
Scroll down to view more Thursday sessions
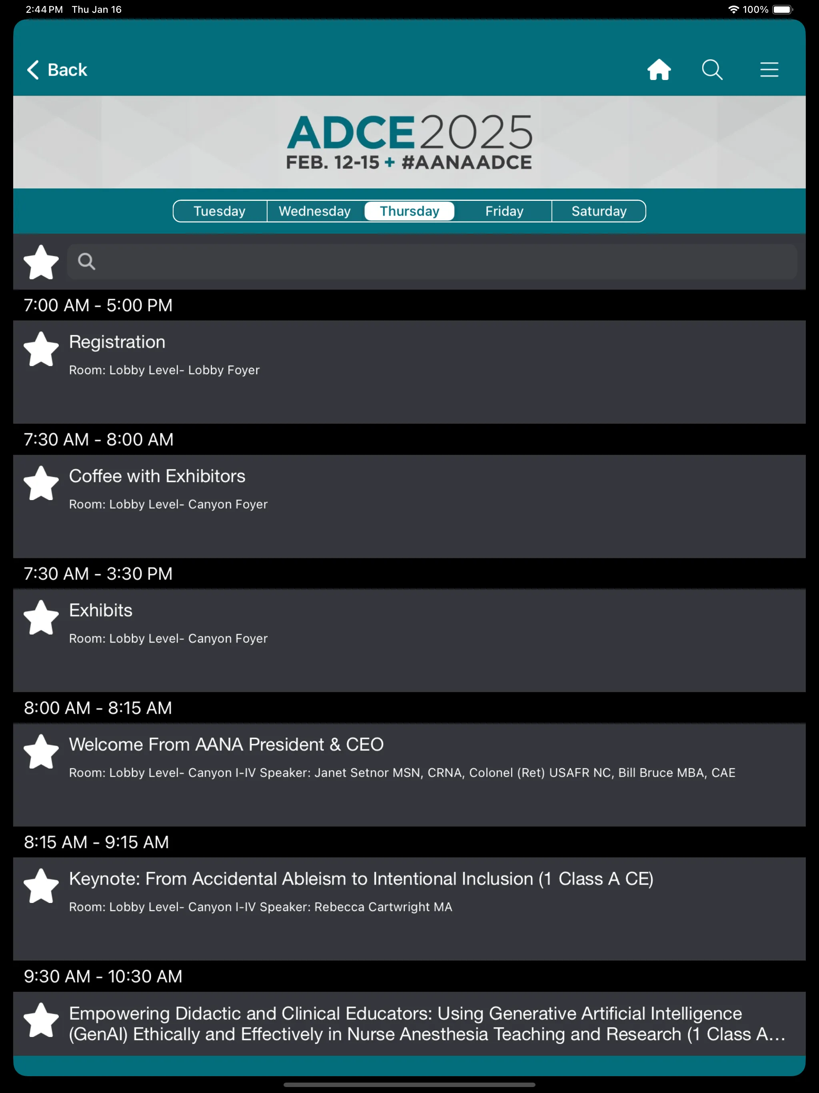click(409, 775)
